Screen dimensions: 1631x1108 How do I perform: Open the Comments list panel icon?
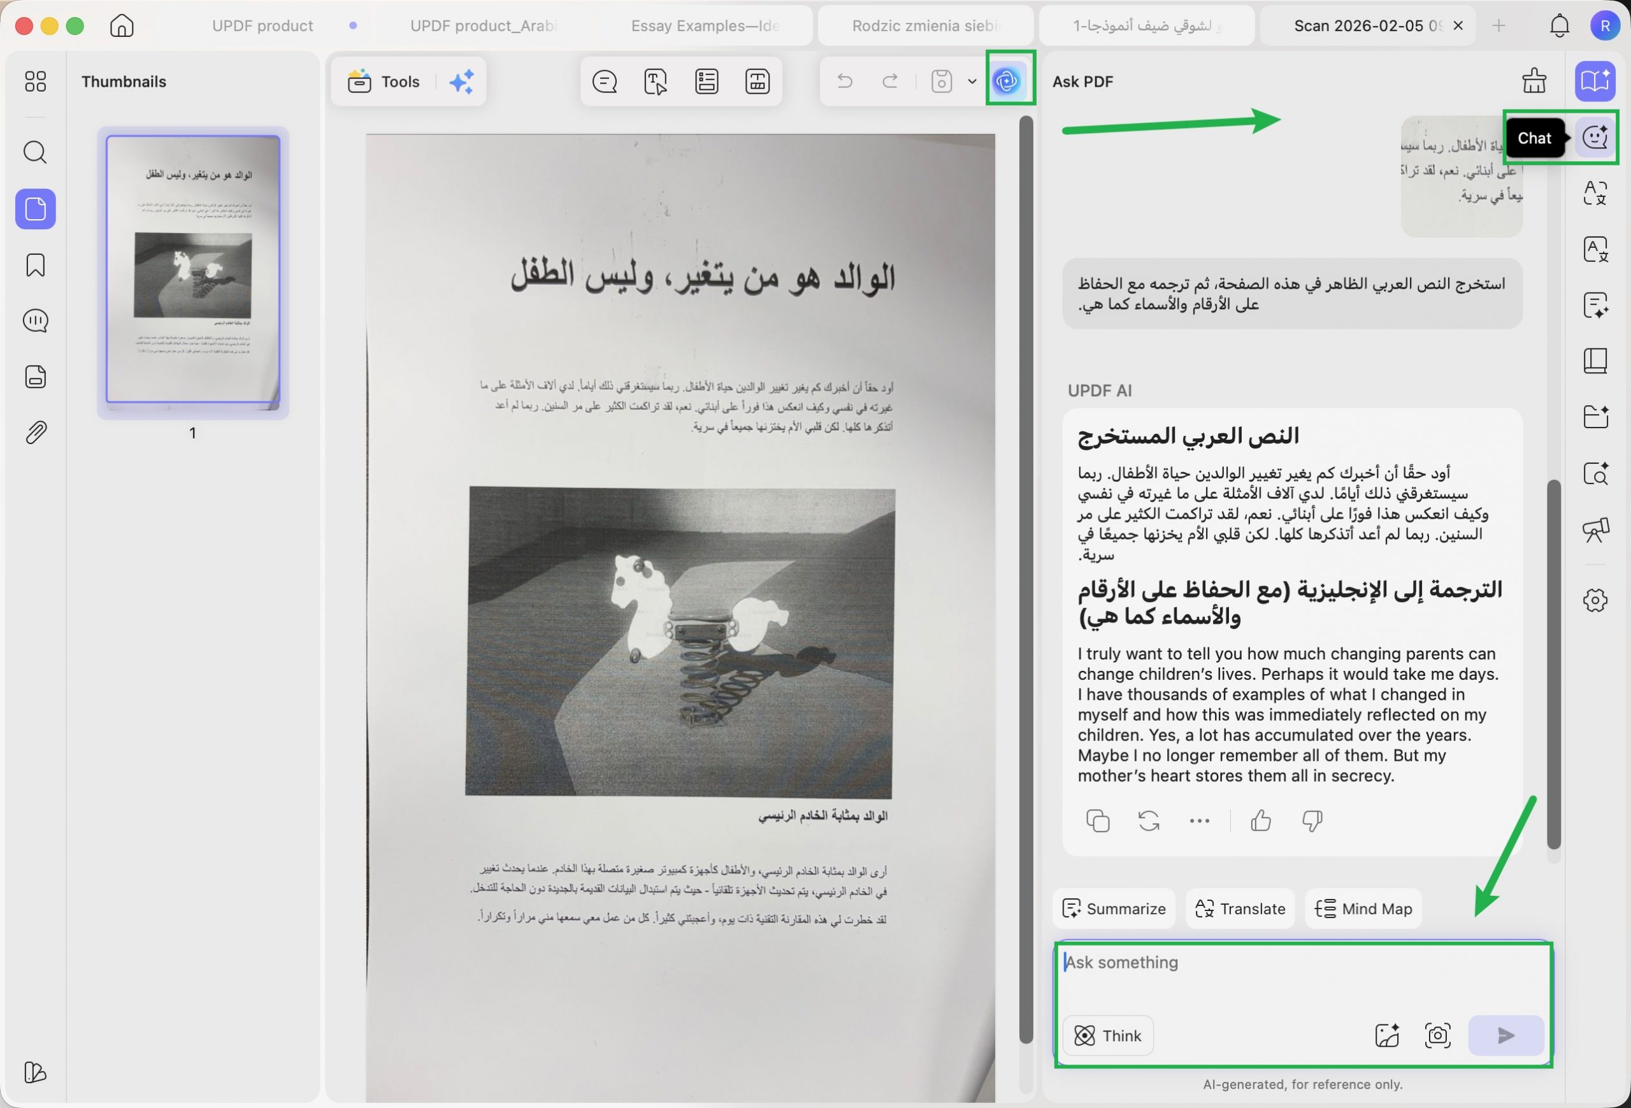click(x=35, y=320)
